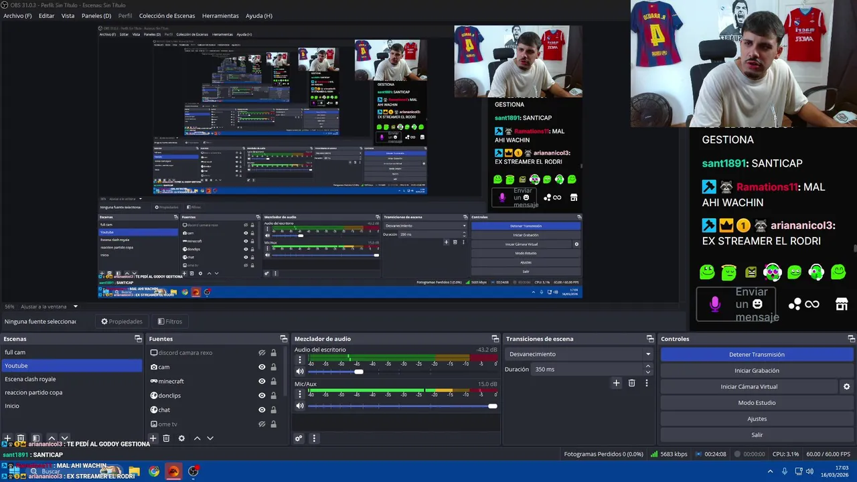Show the discord camara rexo source

coord(262,353)
